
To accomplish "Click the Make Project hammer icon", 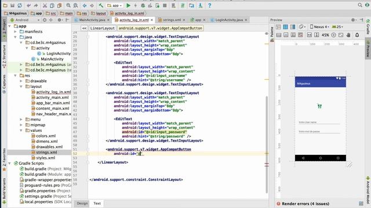I will pos(101,5).
